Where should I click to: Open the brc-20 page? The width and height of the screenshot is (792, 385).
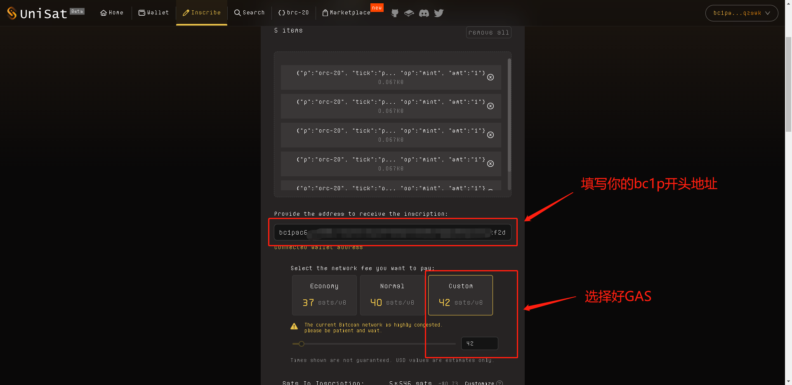(293, 13)
